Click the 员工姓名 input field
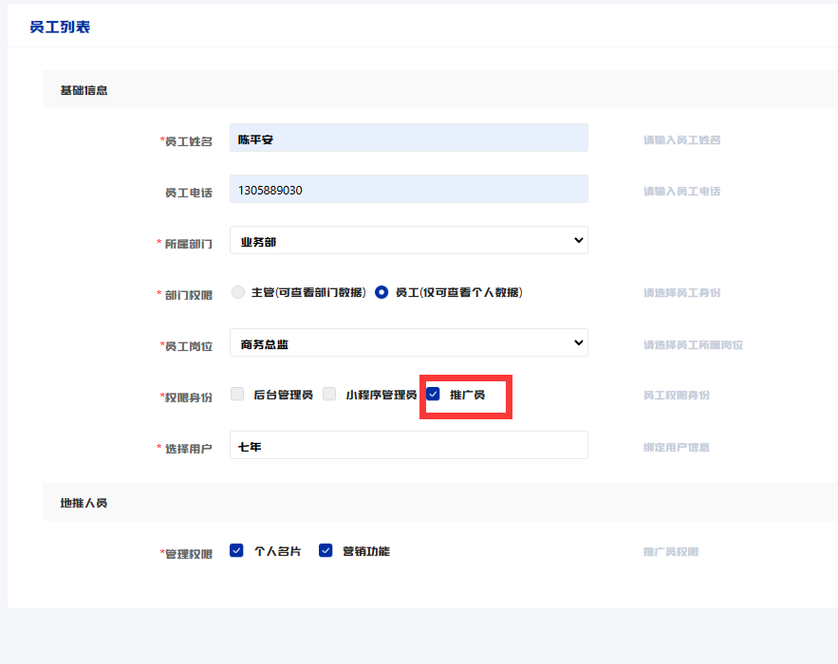The width and height of the screenshot is (838, 664). click(x=408, y=138)
